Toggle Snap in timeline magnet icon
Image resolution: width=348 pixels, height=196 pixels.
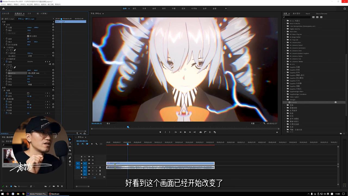83,144
